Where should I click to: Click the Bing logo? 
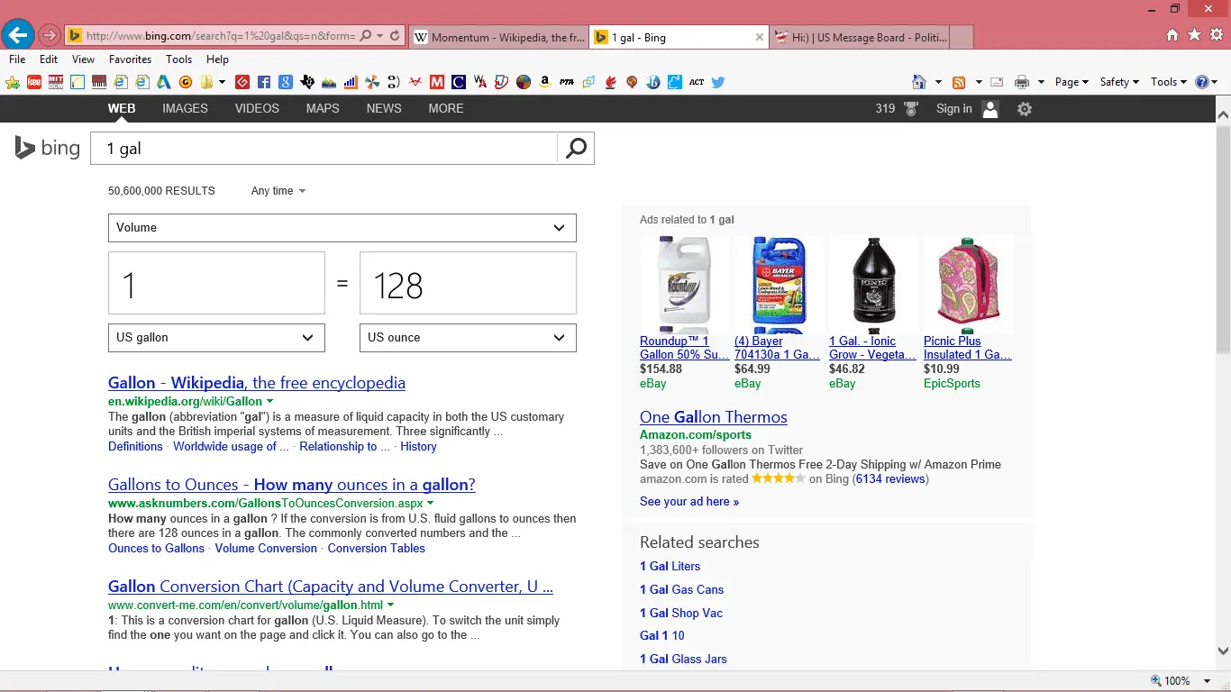[48, 148]
